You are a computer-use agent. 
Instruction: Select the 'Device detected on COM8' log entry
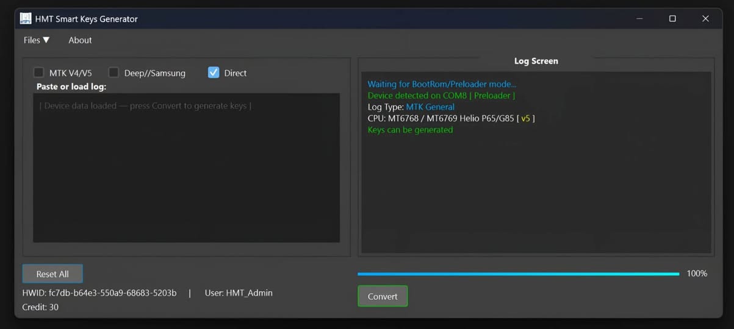pos(441,96)
